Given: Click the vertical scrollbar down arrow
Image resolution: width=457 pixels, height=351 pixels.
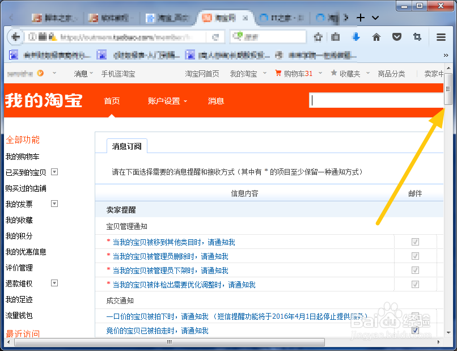Looking at the screenshot, I should pos(448,333).
